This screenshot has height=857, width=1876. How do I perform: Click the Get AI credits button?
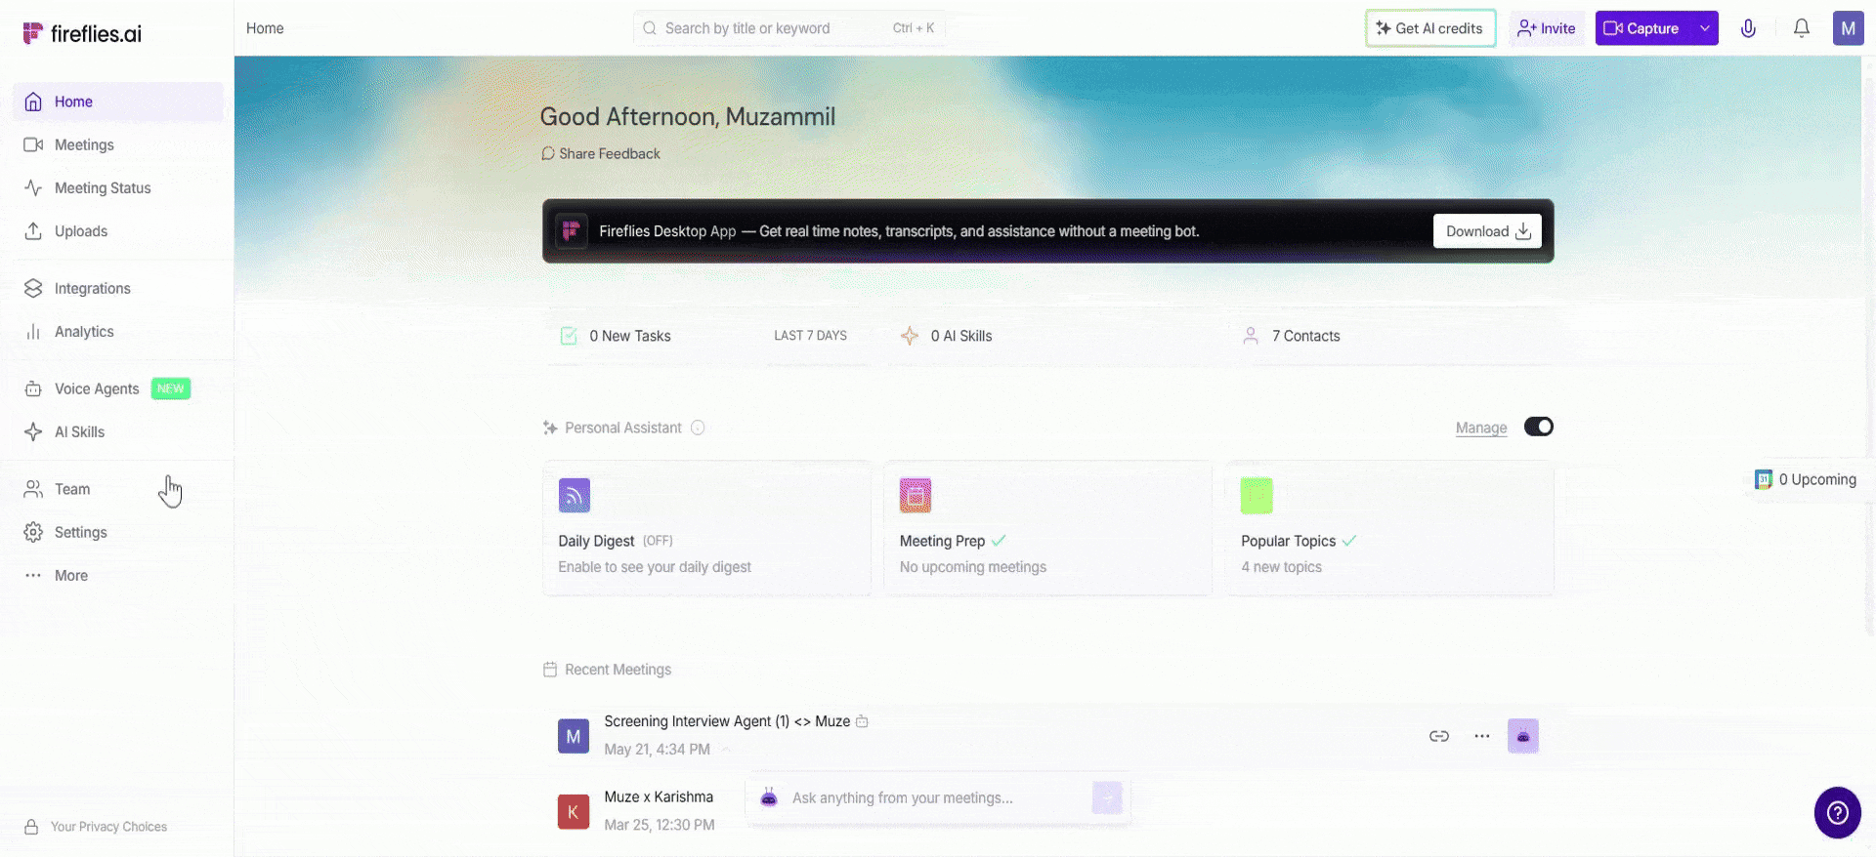tap(1430, 28)
